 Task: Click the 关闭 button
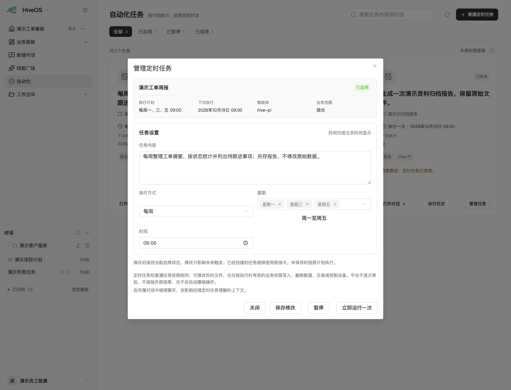point(255,308)
